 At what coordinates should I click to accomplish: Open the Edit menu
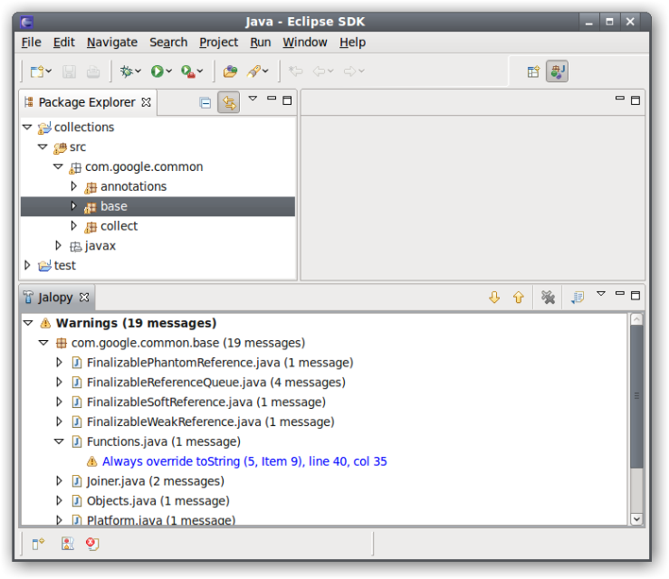[64, 43]
